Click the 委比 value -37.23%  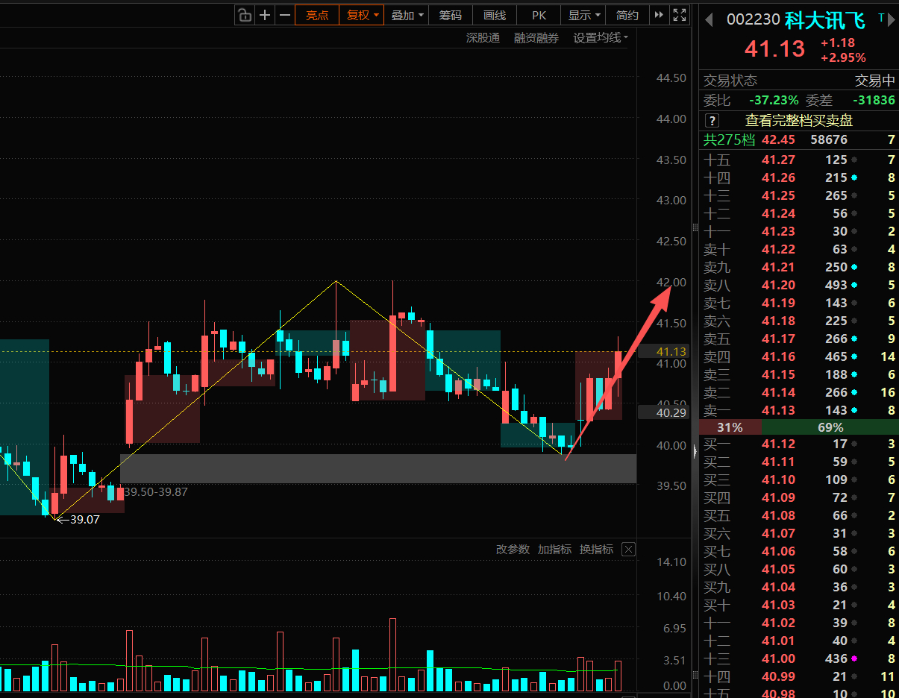click(x=774, y=100)
